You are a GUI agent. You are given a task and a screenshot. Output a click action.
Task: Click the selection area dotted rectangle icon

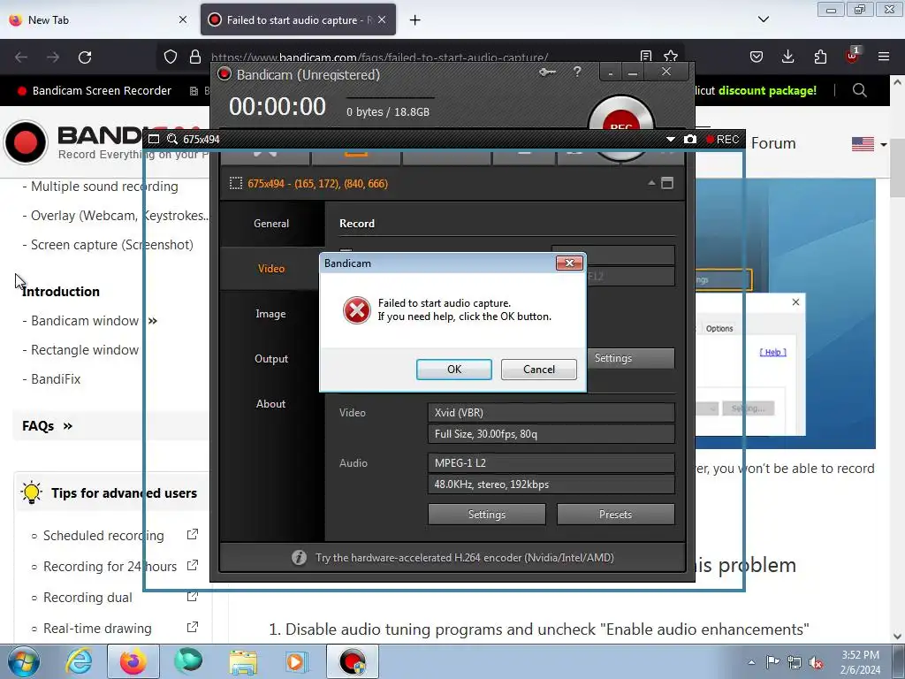(x=235, y=184)
